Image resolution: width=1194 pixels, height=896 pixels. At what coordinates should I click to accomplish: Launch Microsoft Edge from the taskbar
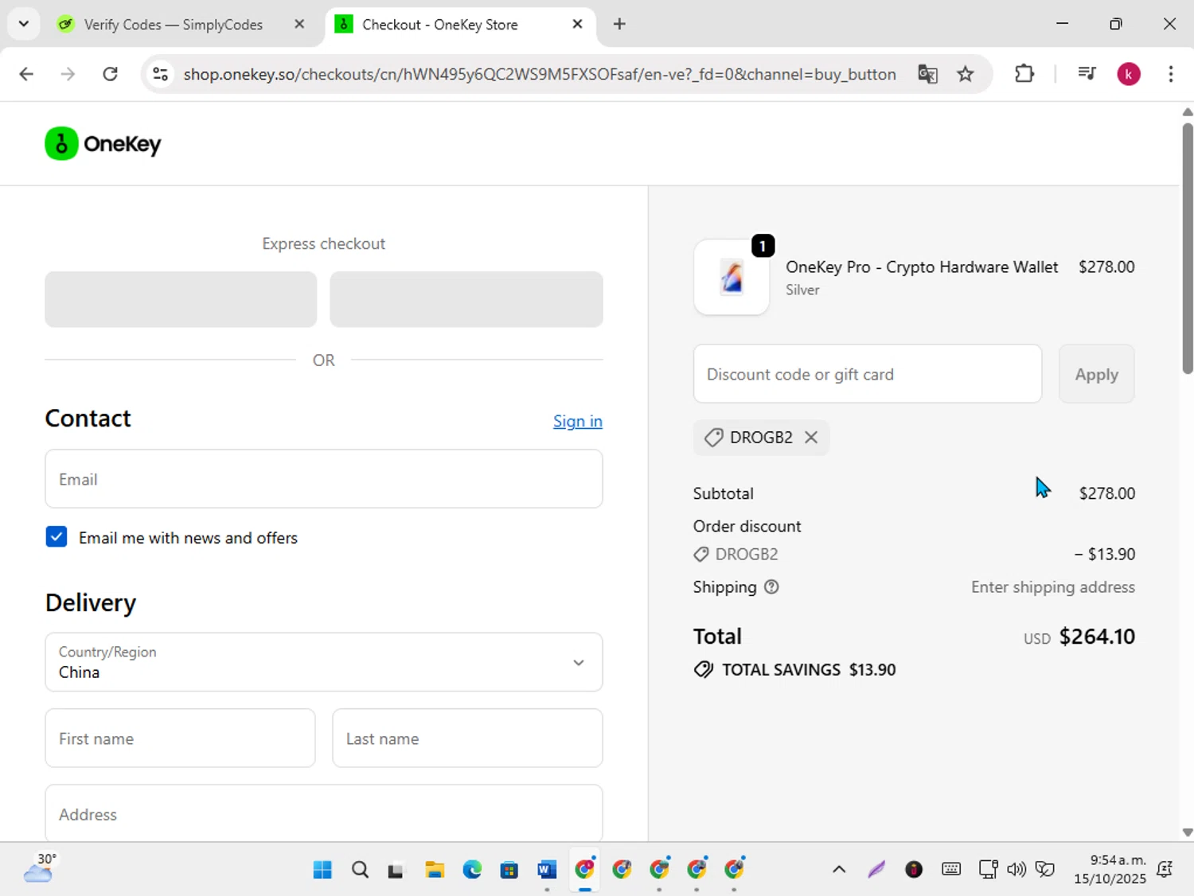point(472,870)
